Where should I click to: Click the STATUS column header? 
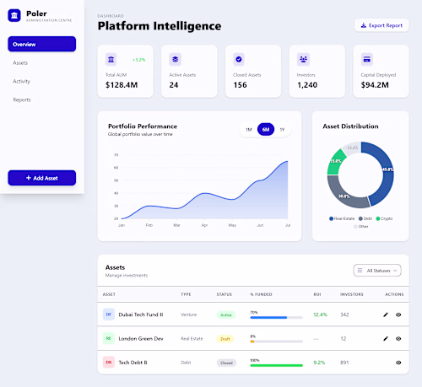(225, 294)
